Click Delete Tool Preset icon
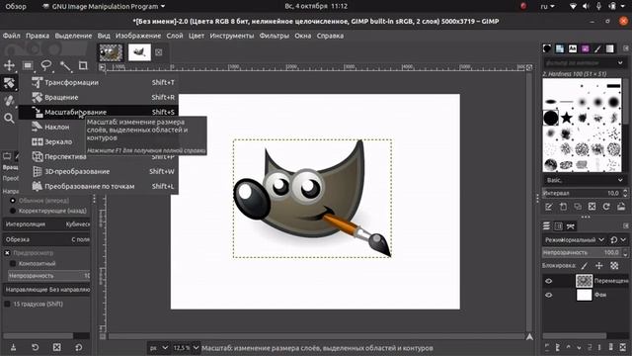This screenshot has width=632, height=356. (x=57, y=347)
